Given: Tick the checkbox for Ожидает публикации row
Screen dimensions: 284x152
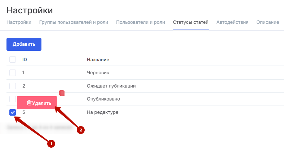Looking at the screenshot, I should click(13, 86).
